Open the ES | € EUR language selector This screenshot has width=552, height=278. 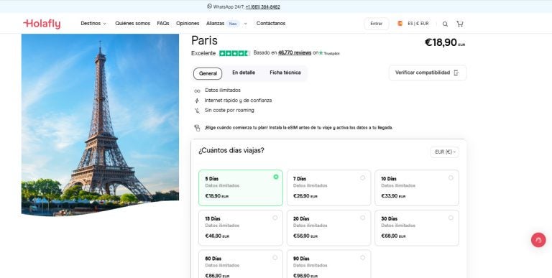click(x=413, y=24)
